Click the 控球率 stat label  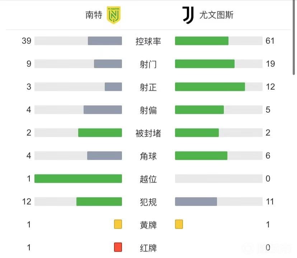coord(148,41)
